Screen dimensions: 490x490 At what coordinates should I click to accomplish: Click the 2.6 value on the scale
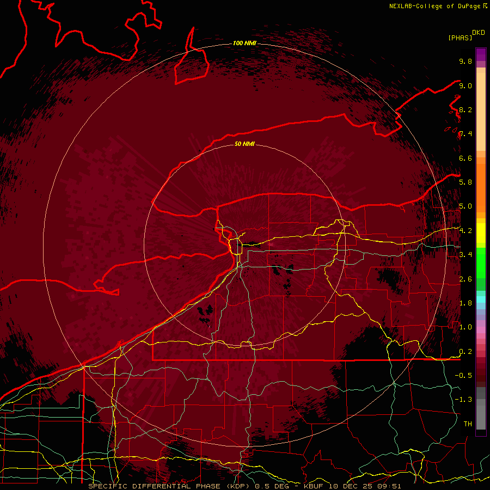point(465,279)
